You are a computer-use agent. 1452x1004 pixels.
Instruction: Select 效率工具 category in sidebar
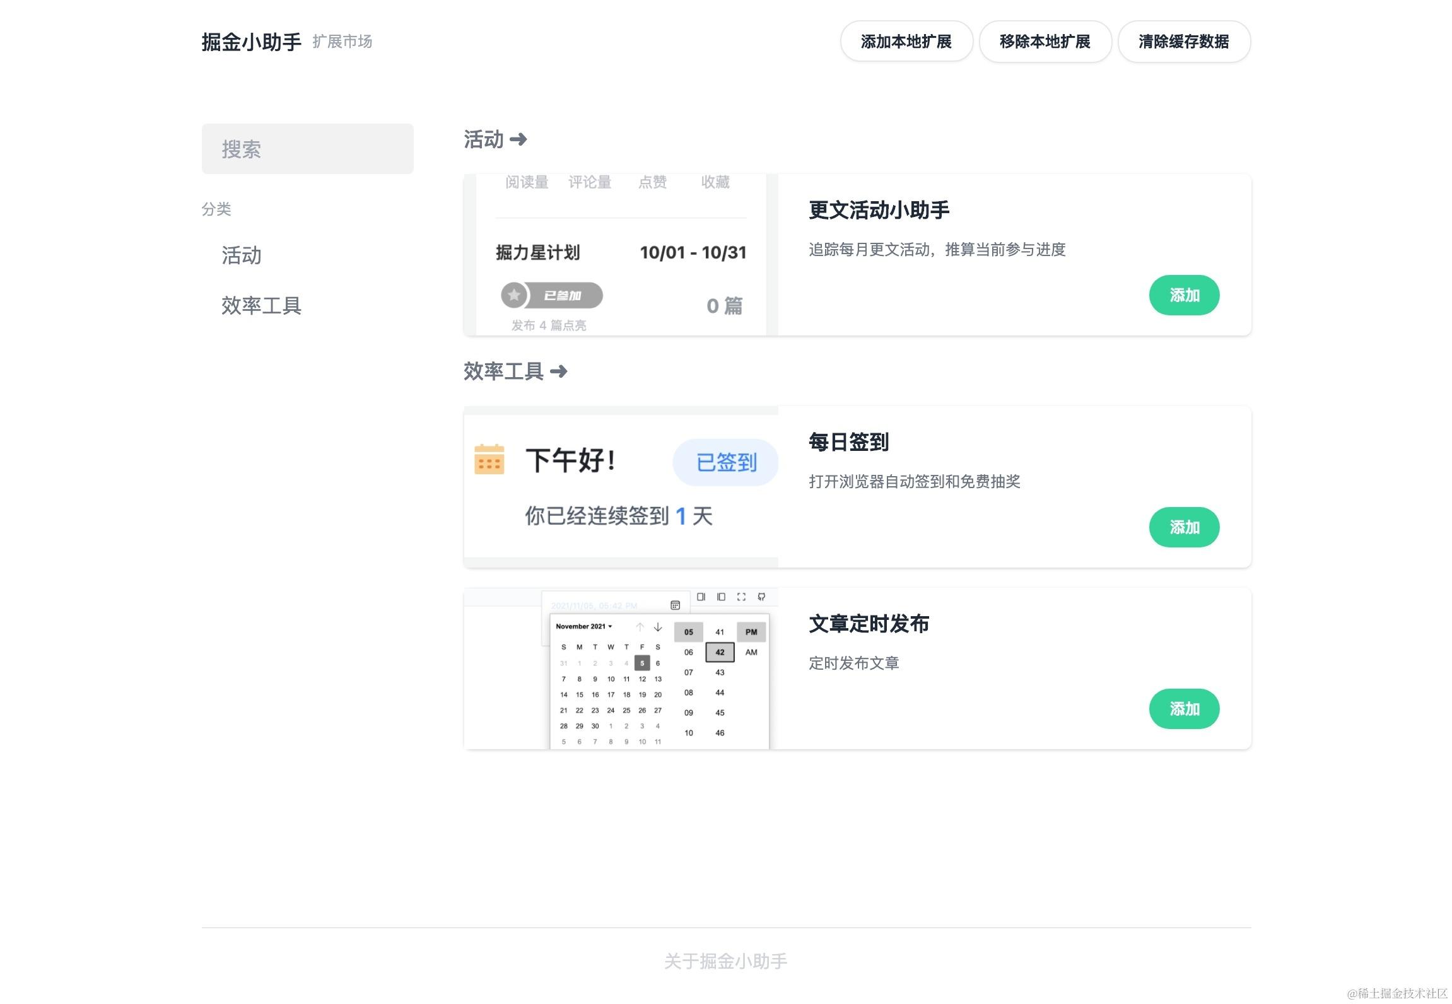click(x=261, y=305)
